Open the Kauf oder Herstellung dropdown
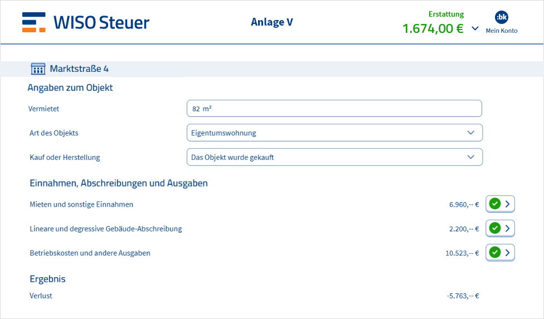 334,158
